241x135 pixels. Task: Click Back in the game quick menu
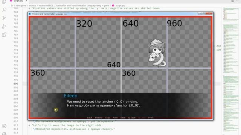point(90,117)
